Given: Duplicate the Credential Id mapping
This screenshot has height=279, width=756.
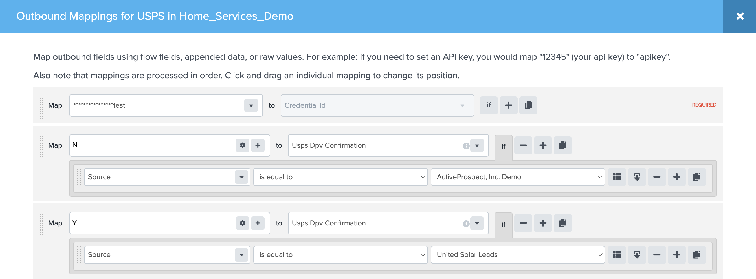Looking at the screenshot, I should (528, 105).
